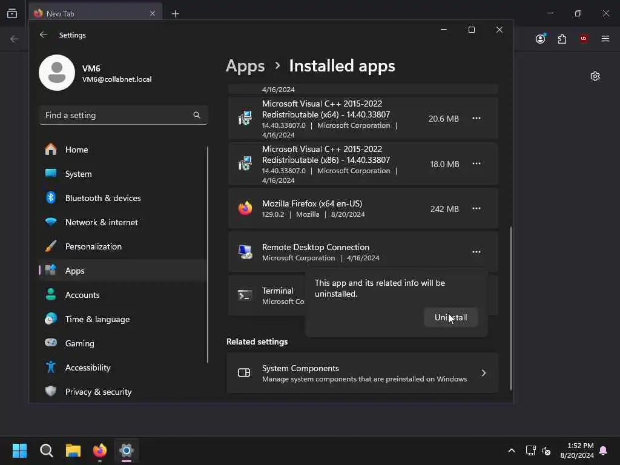
Task: Click the VM6@collabnet.local account email
Action: point(117,79)
